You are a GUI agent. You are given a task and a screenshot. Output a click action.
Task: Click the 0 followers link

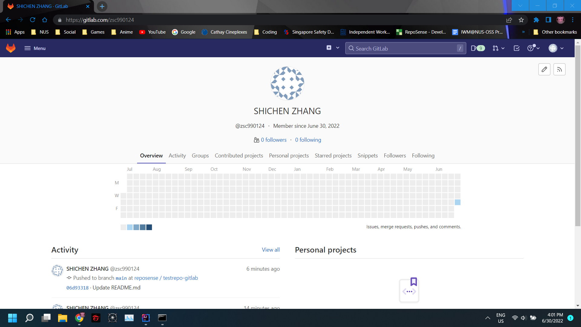[274, 140]
